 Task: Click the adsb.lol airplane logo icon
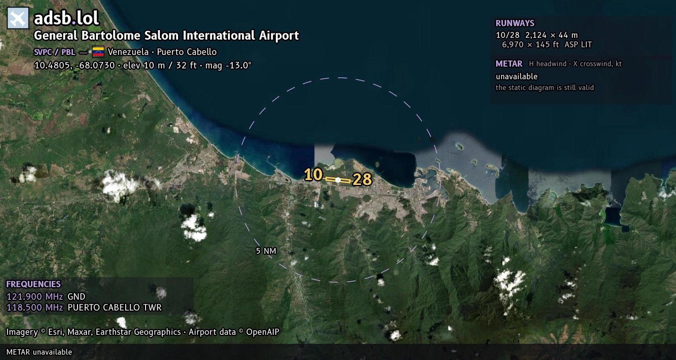pyautogui.click(x=18, y=18)
